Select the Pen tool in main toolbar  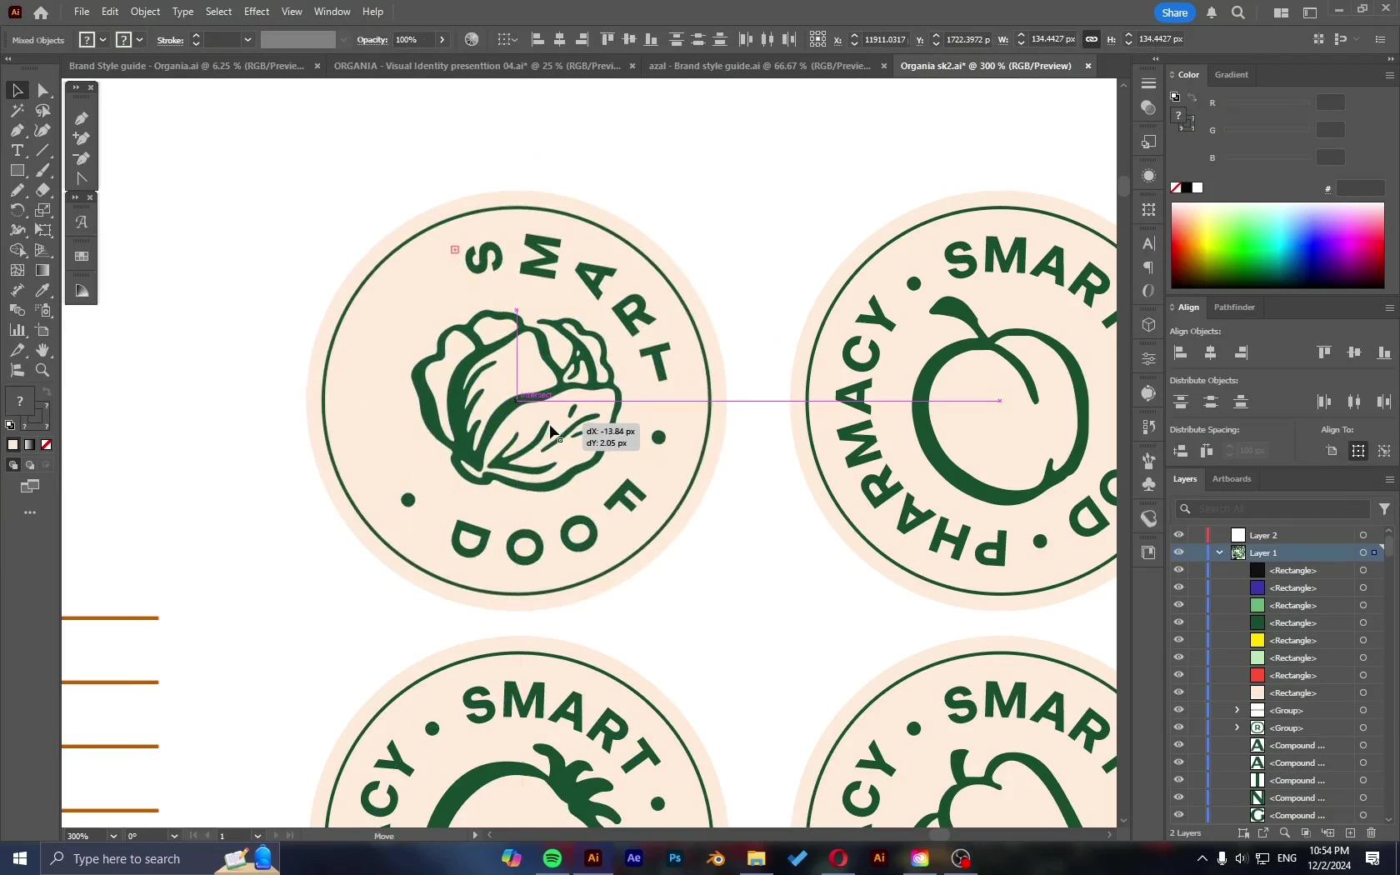pos(17,130)
